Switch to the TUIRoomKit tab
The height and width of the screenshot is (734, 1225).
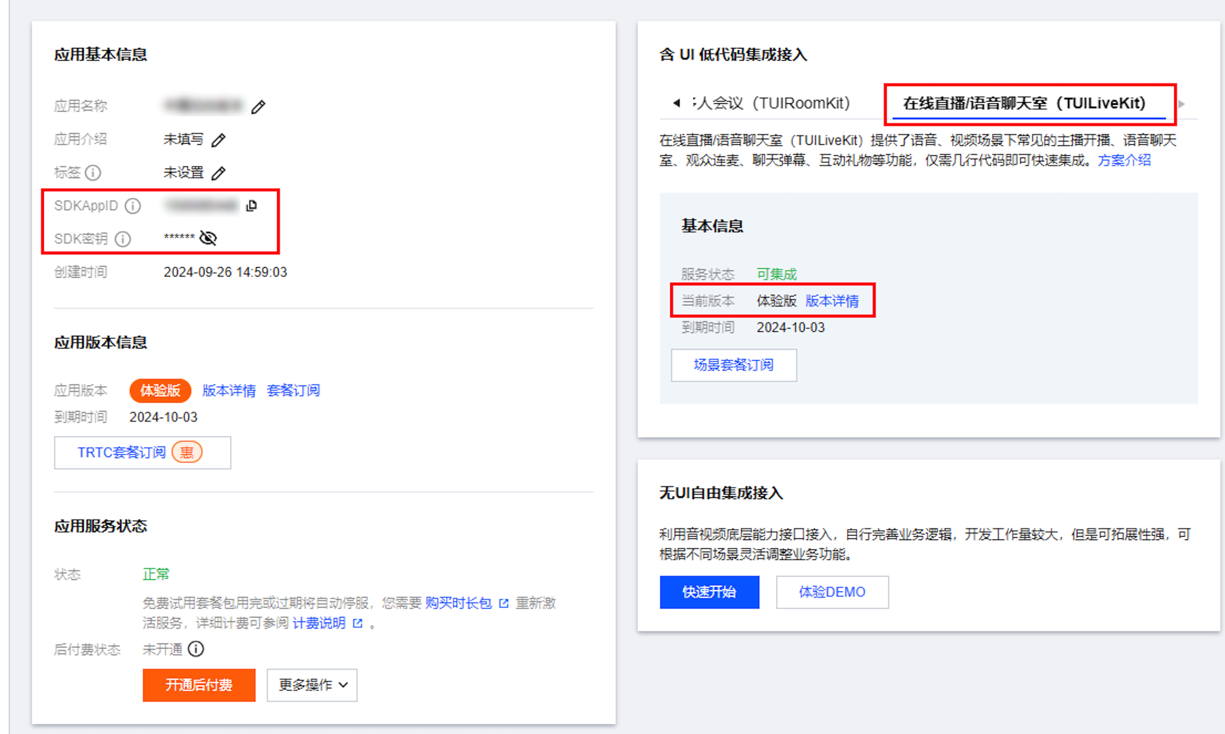772,103
